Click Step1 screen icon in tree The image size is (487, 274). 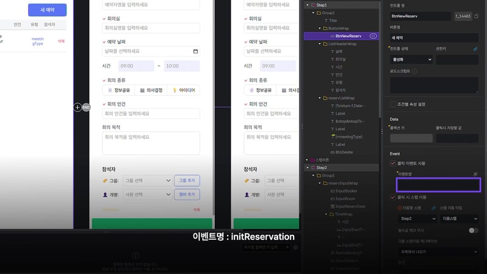[313, 5]
